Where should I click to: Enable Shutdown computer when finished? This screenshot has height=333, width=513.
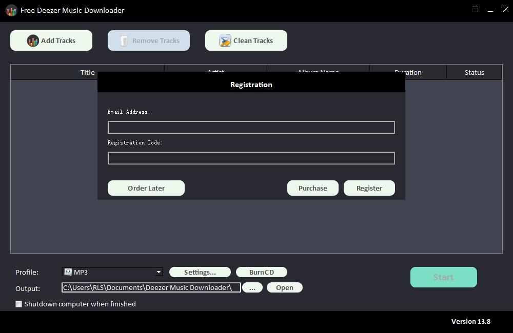19,304
